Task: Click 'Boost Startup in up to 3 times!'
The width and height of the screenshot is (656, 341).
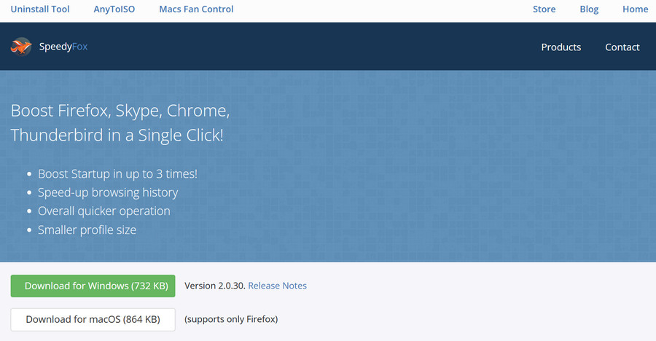Action: (x=117, y=173)
